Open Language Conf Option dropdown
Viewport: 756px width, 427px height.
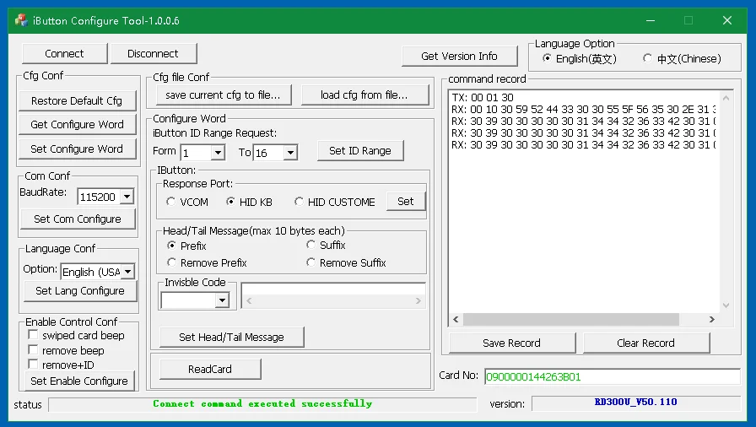coord(127,272)
